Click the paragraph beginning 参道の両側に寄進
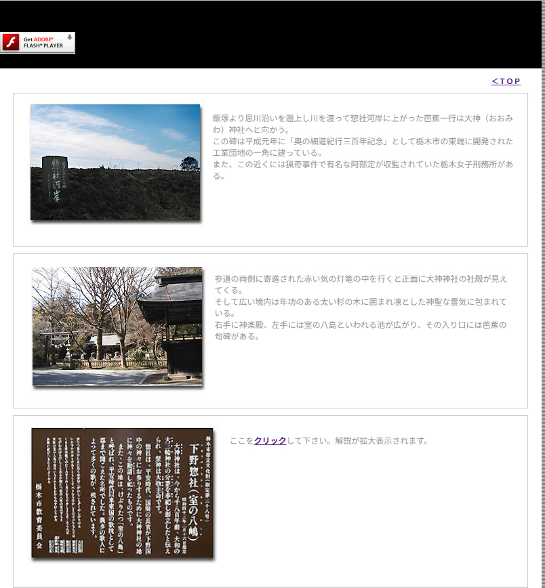Viewport: 545px width, 588px height. click(x=361, y=284)
